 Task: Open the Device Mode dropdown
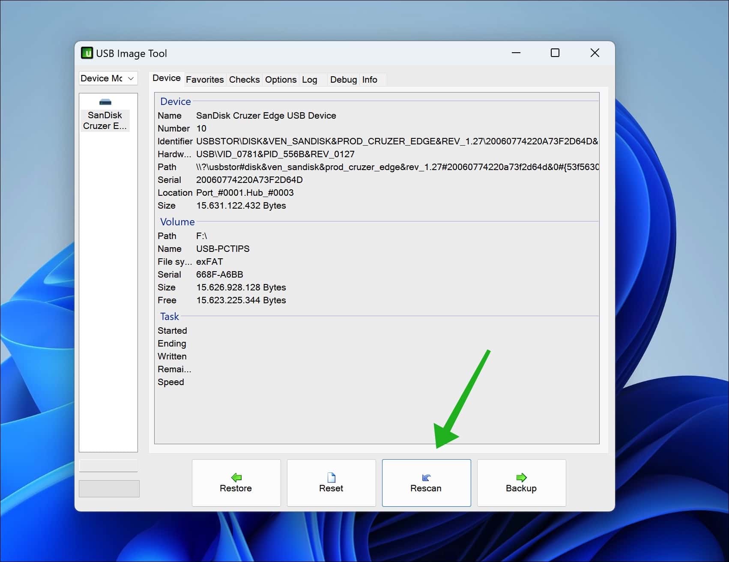108,78
